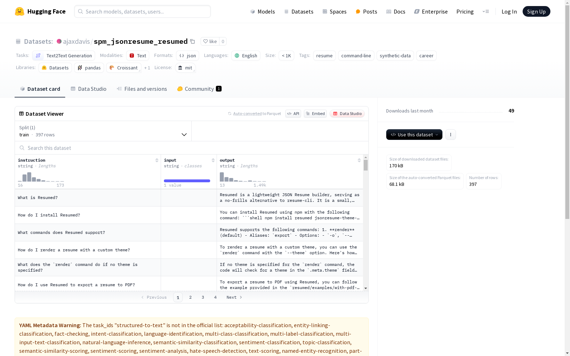The height and width of the screenshot is (356, 570).
Task: Click the synthetic-data tag
Action: tap(395, 56)
